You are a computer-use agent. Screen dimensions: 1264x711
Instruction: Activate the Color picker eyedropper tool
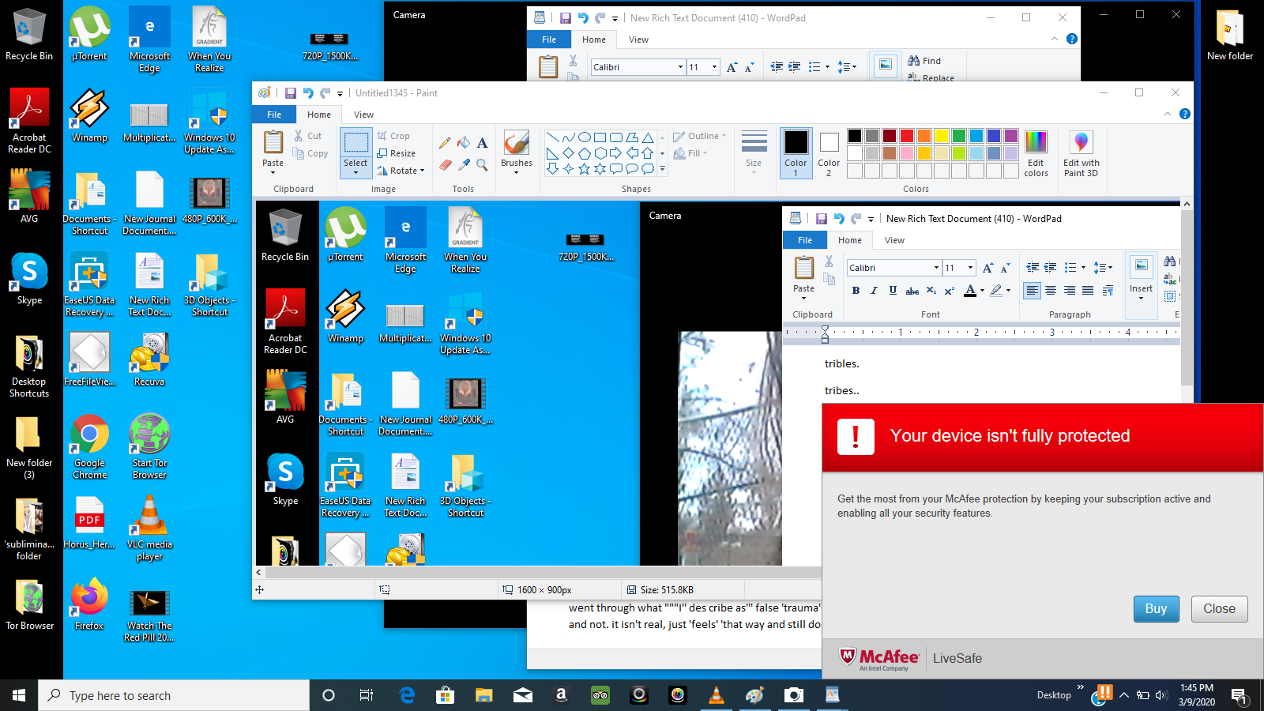point(464,164)
